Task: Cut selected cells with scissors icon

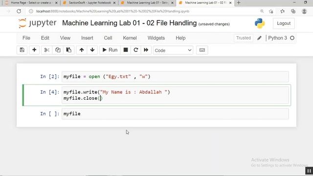Action: pyautogui.click(x=47, y=50)
